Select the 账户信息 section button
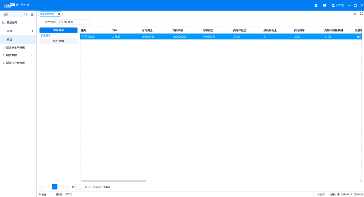This screenshot has width=364, height=197. (x=58, y=41)
